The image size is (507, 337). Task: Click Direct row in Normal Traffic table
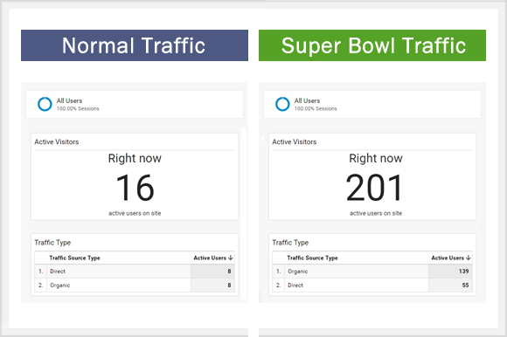pos(135,272)
